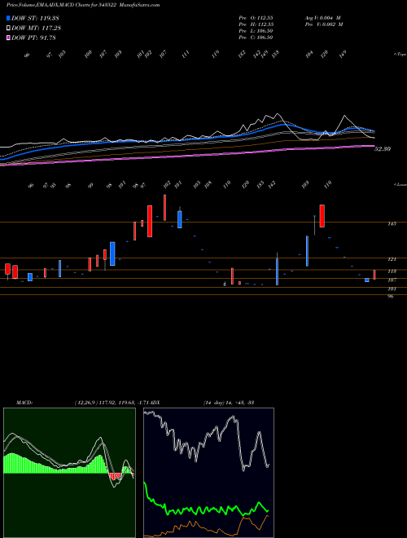Click the 119 tops label above EMA chart

[x=216, y=54]
